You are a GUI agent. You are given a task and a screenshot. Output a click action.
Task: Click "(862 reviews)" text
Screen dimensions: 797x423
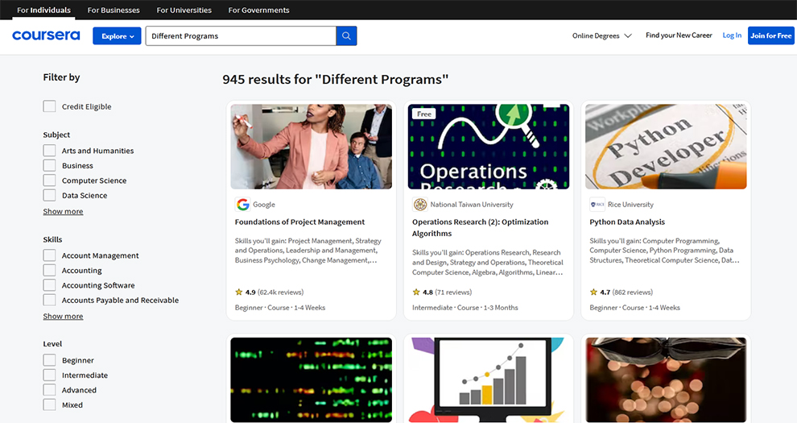pos(632,292)
